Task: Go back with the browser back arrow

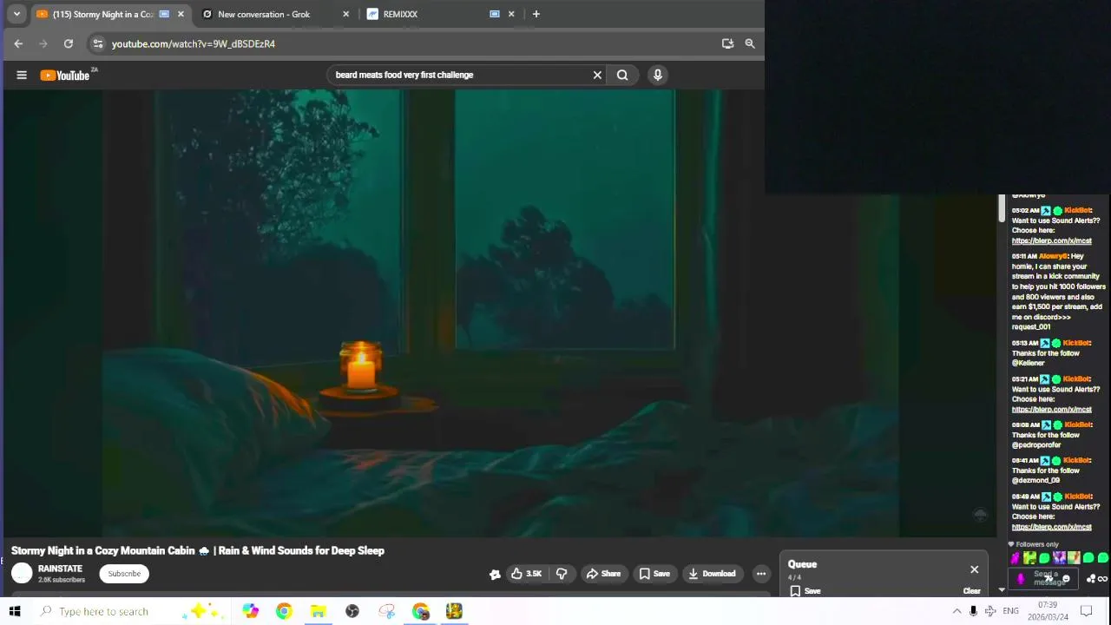Action: [18, 43]
